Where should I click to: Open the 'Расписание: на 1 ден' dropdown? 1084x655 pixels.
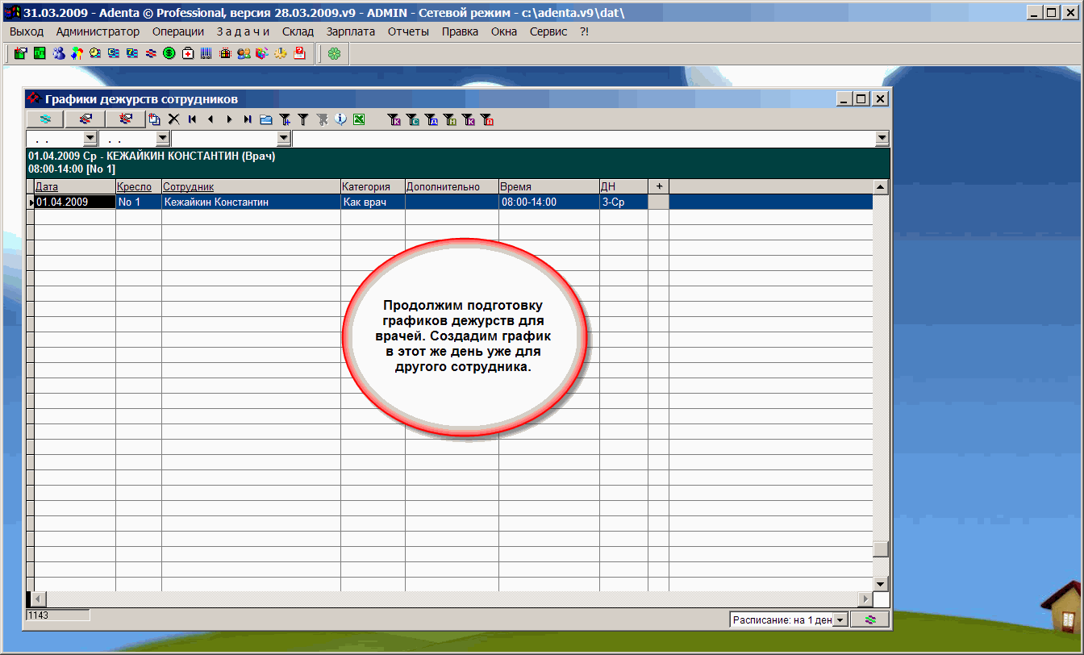pos(840,620)
